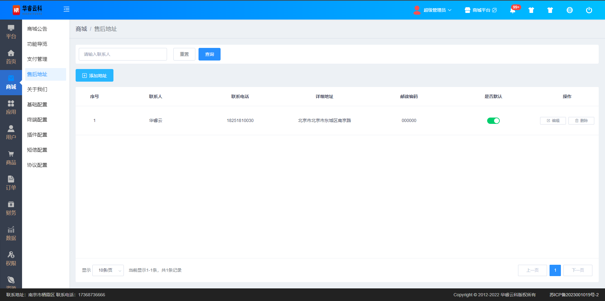
Task: Open the 10条/页 page size dropdown
Action: click(108, 270)
